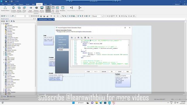Click Help in the schema wizard
This screenshot has width=187, height=105.
(127, 71)
